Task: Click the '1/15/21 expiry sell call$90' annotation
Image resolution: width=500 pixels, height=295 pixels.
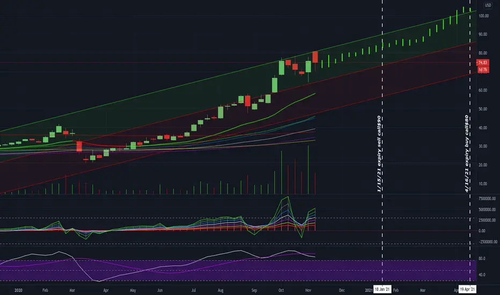Action: 379,154
